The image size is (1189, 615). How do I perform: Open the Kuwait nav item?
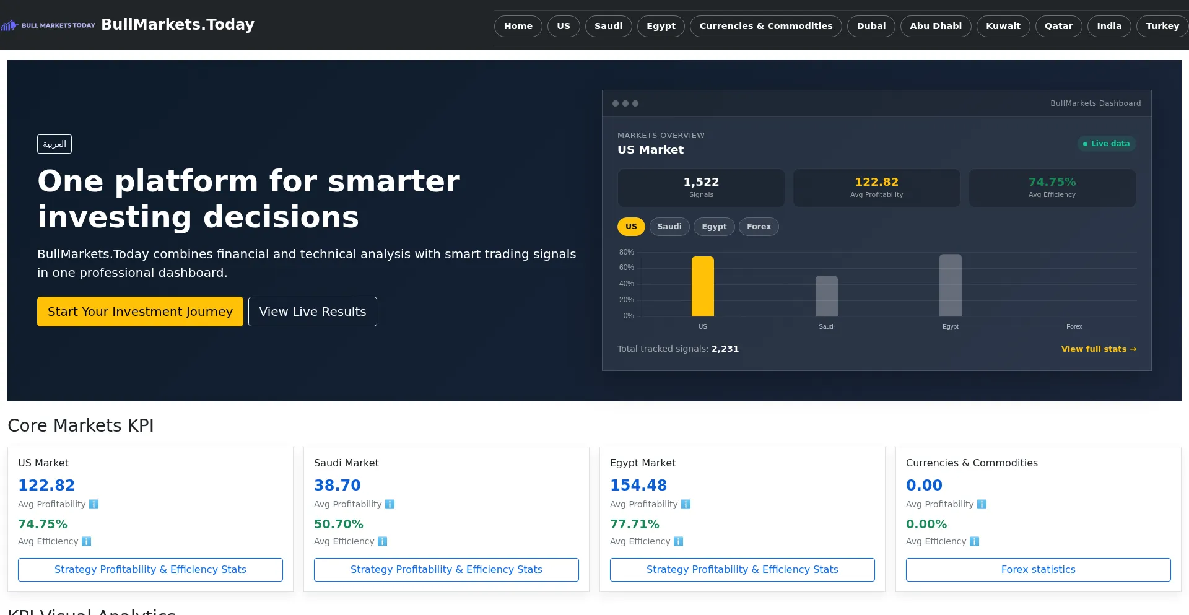pos(1003,26)
